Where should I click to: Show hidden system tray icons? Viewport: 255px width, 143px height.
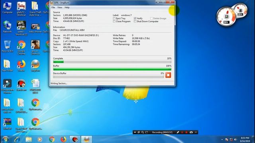click(x=222, y=139)
